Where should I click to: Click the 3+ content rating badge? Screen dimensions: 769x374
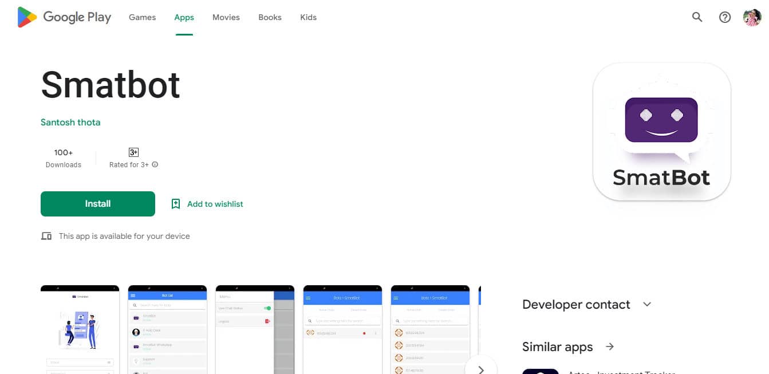click(133, 152)
